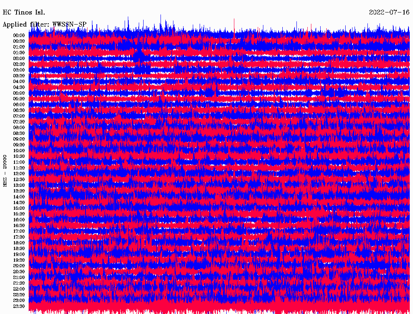Select the 04:30 time label
Viewport: 413px width, 314px height.
pyautogui.click(x=19, y=87)
